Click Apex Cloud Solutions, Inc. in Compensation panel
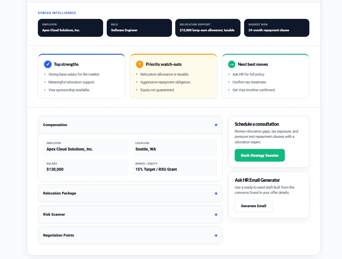Image resolution: width=342 pixels, height=259 pixels. tap(70, 149)
